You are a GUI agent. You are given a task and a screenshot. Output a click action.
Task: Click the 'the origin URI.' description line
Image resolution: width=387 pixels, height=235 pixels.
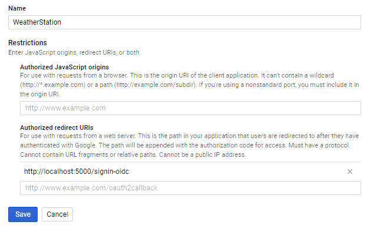(40, 94)
